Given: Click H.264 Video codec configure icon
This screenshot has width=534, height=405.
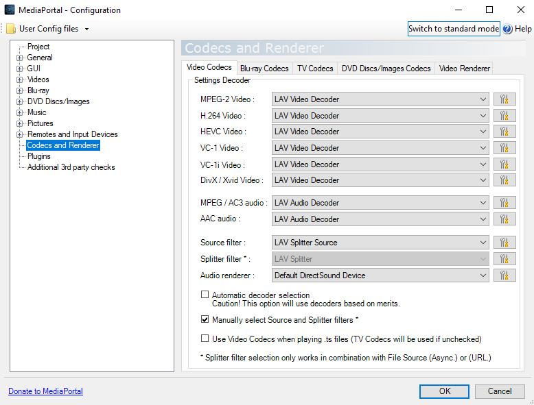Looking at the screenshot, I should [x=504, y=115].
